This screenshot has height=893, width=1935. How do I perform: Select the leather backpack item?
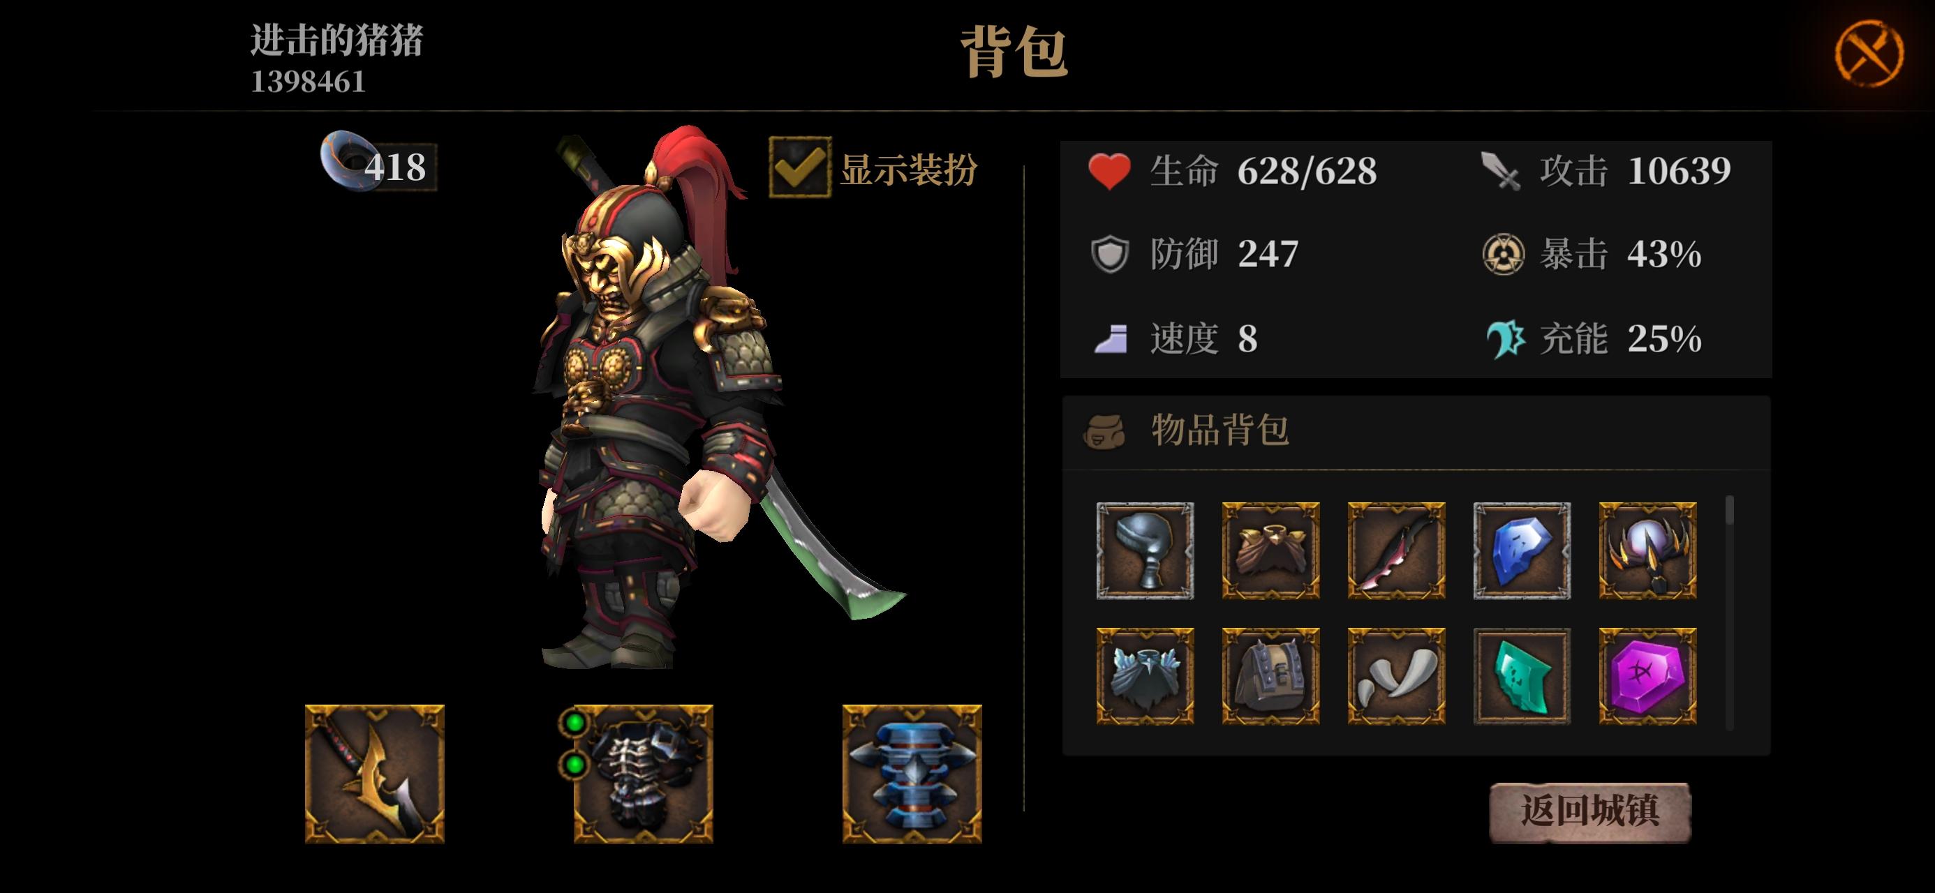[1270, 676]
